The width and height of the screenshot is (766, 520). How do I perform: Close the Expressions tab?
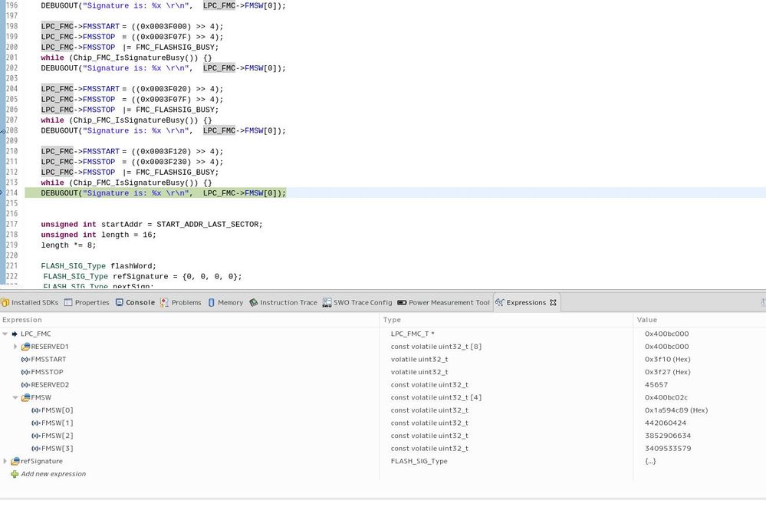[553, 302]
